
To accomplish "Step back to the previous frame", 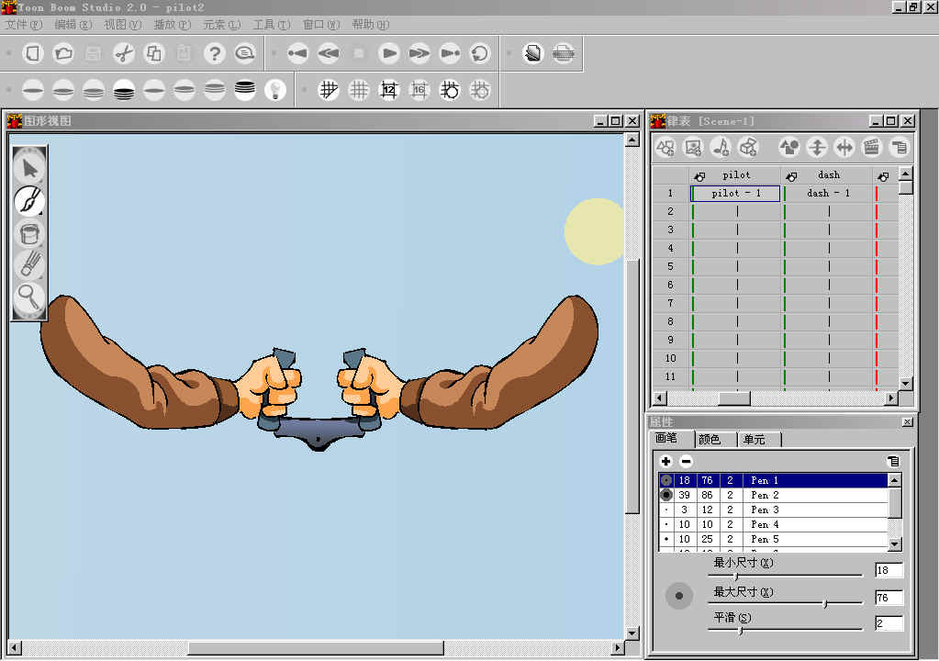I will (x=329, y=53).
